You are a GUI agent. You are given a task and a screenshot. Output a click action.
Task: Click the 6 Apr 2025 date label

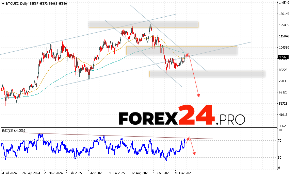[96, 173]
